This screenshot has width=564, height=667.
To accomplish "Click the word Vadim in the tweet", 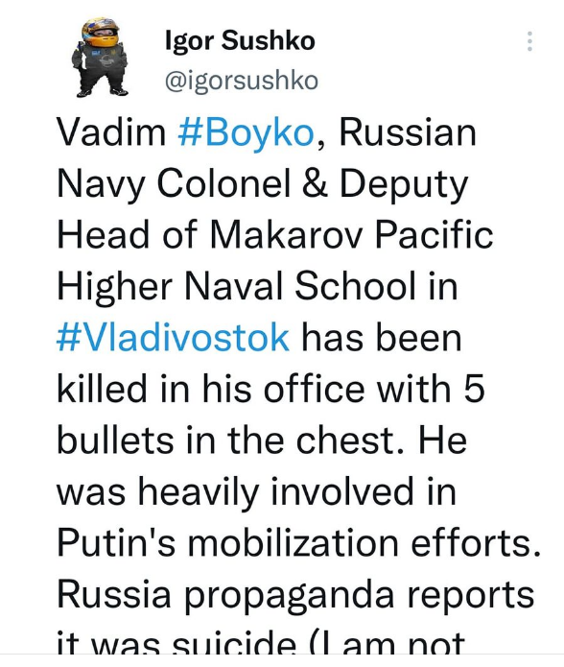I will coord(111,132).
